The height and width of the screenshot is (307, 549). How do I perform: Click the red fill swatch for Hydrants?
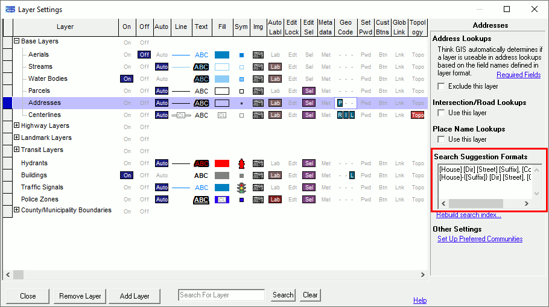click(x=222, y=163)
